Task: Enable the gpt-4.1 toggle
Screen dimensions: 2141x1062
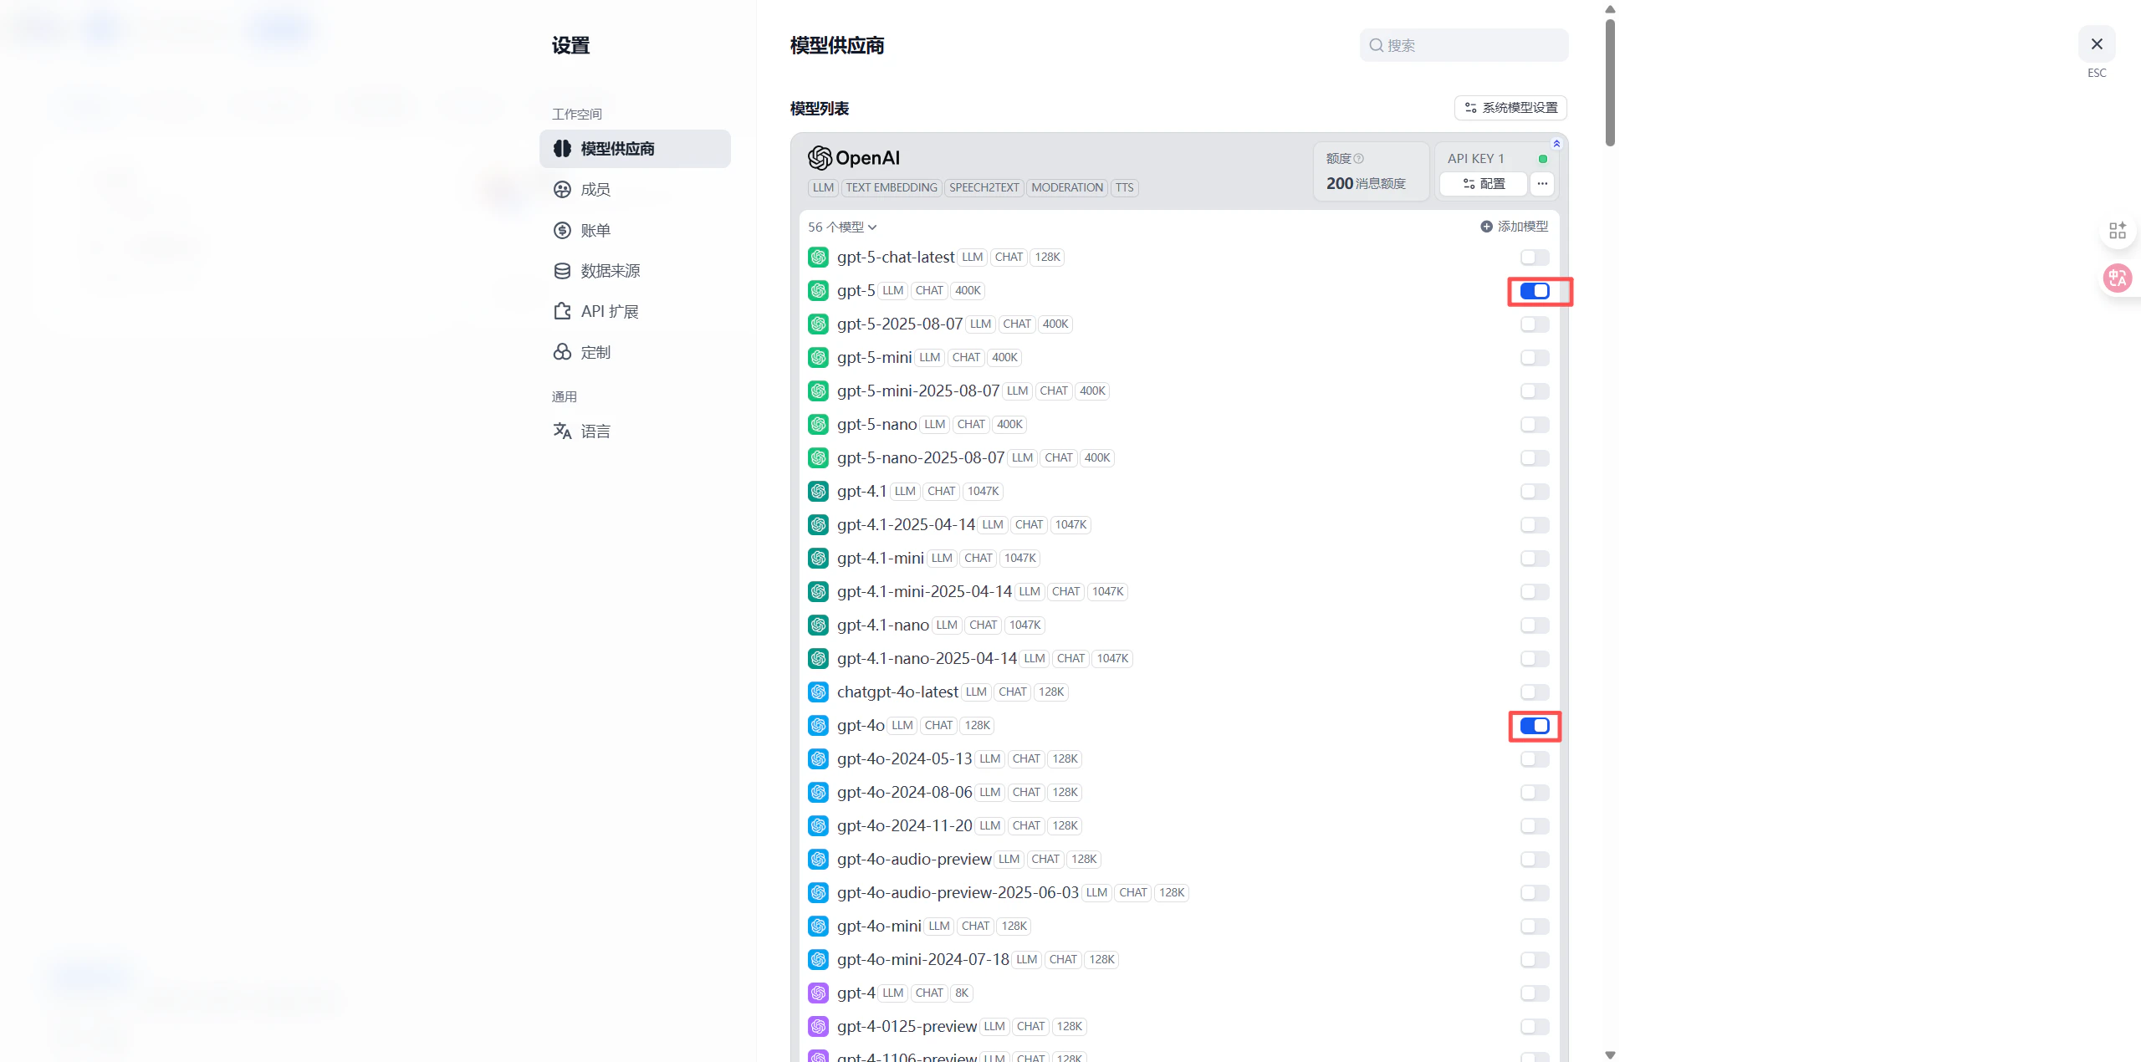Action: click(x=1535, y=492)
